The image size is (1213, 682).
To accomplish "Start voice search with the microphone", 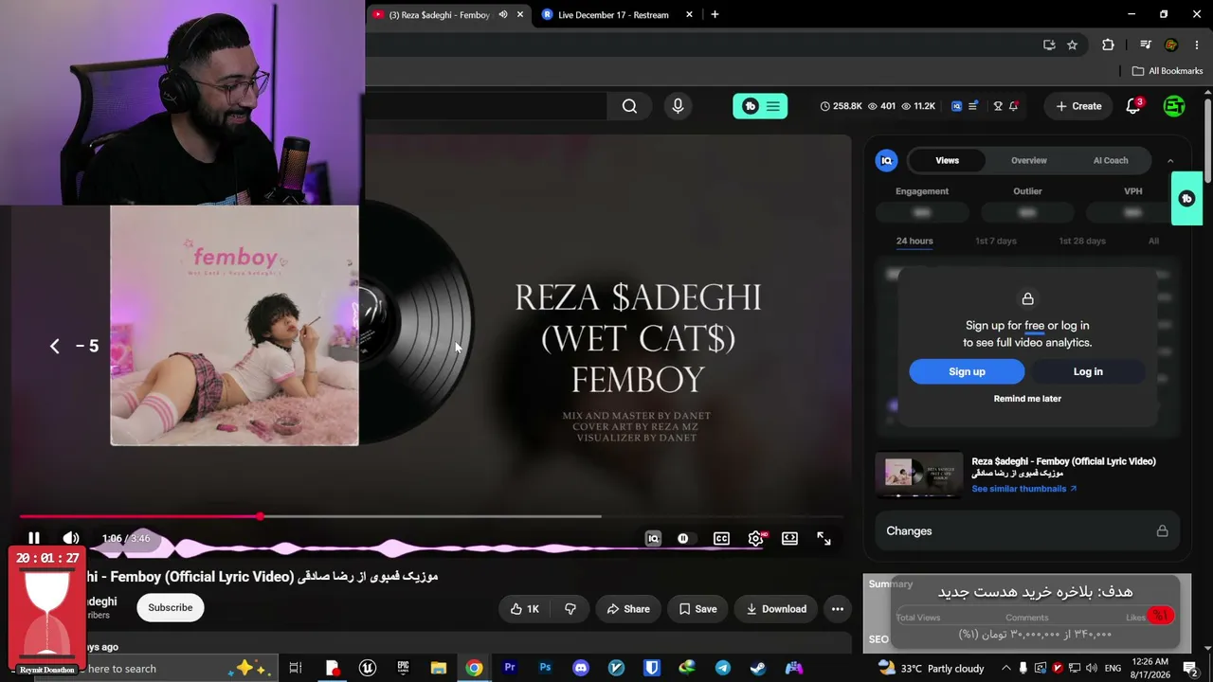I will 678,106.
